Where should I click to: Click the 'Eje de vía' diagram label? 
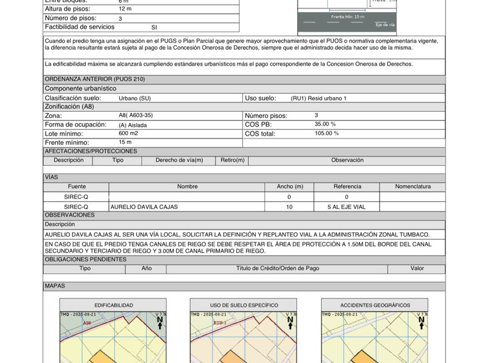385,25
